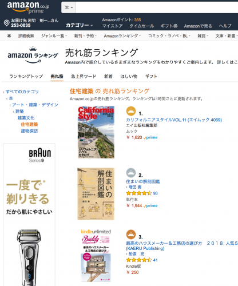Screen dimensions: 238x286
Task: Expand the カテゴリー dropdown menu
Action: [80, 25]
